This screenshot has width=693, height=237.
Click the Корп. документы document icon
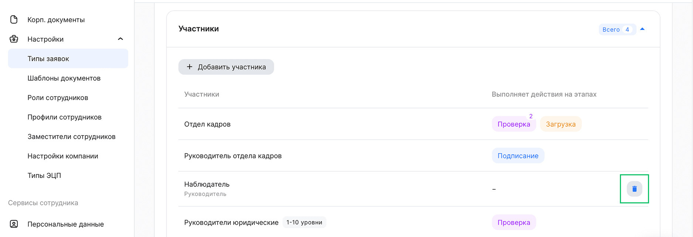(14, 20)
